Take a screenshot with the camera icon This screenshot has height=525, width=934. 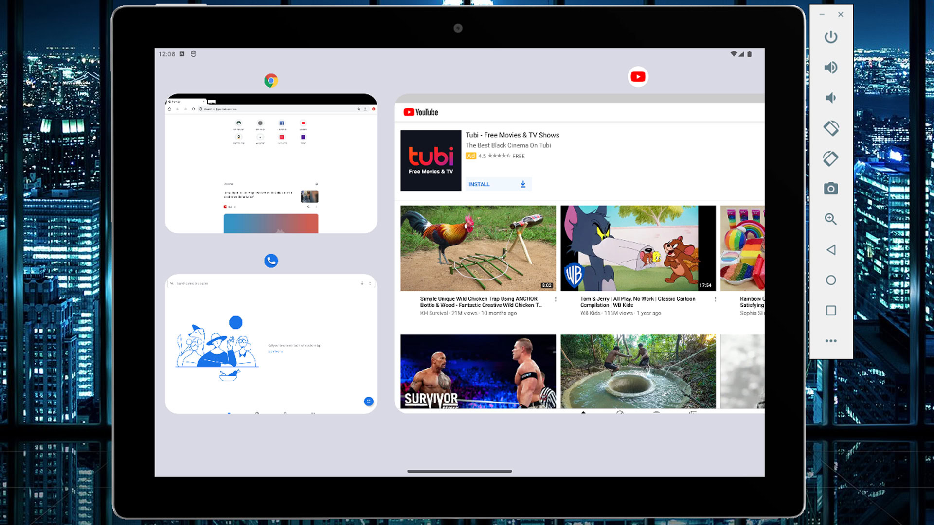(x=831, y=189)
